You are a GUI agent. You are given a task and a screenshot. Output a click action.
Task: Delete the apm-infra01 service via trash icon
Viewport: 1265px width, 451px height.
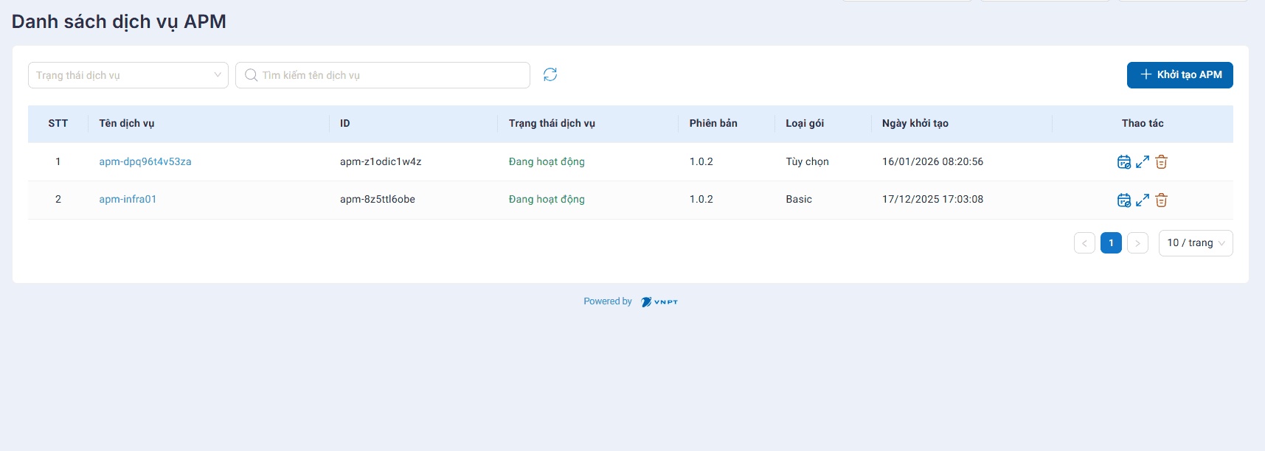click(x=1161, y=200)
